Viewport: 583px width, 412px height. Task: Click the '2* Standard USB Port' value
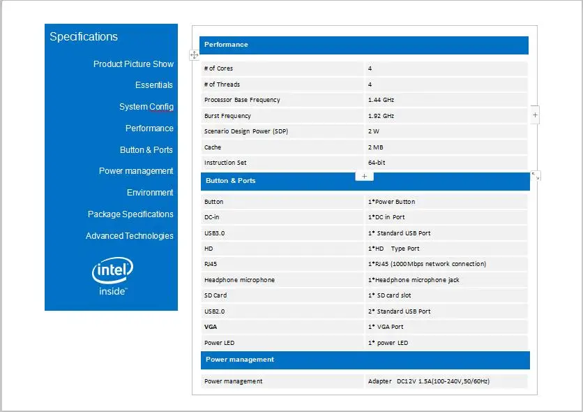(x=400, y=311)
